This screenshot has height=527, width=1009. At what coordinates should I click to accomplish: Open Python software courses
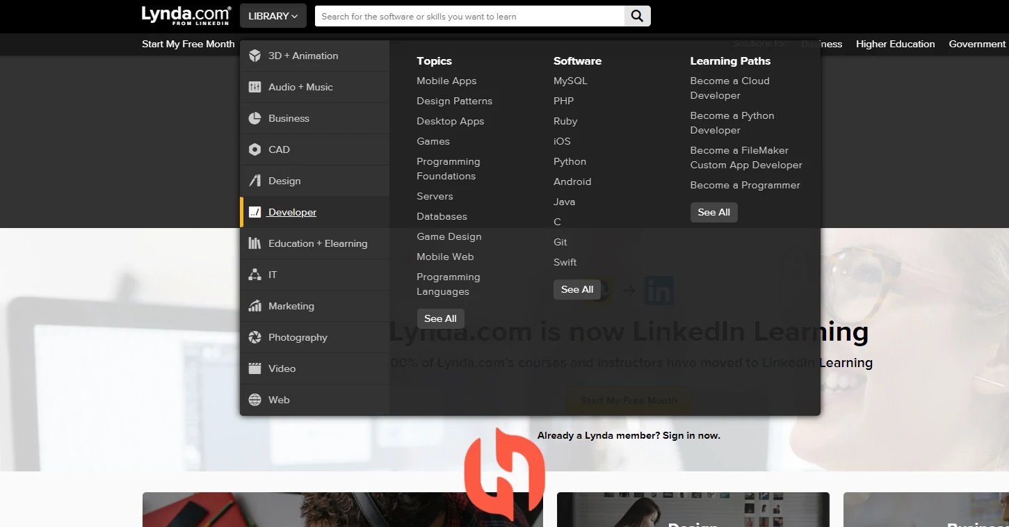point(570,161)
